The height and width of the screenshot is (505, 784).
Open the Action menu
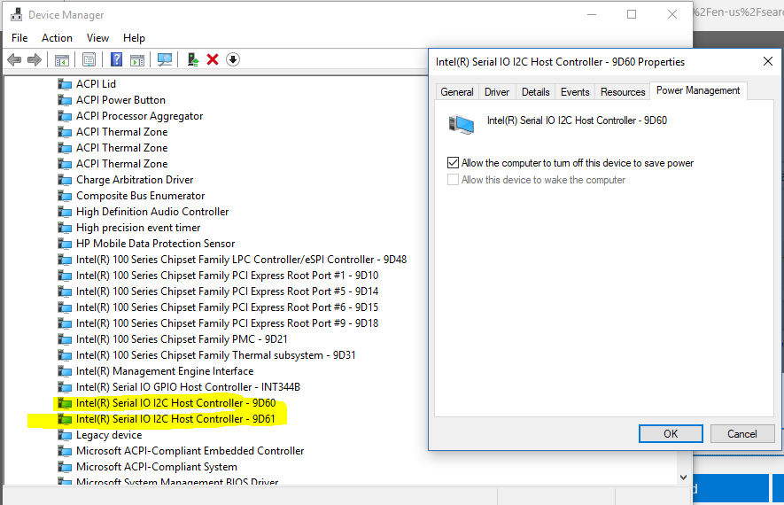pos(57,38)
